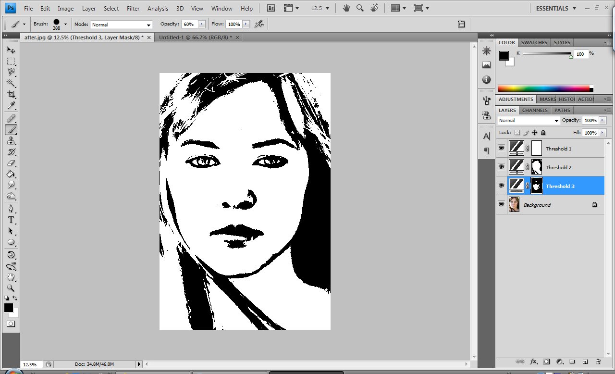Viewport: 615px width, 374px height.
Task: Open the ESSENTIALS workspace switcher
Action: pyautogui.click(x=555, y=8)
